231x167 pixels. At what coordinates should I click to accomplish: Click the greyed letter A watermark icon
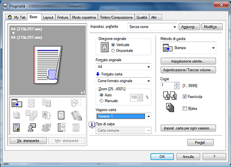click(x=46, y=115)
